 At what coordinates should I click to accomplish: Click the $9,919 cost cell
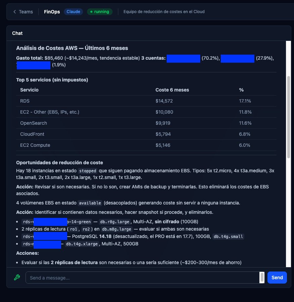[163, 123]
